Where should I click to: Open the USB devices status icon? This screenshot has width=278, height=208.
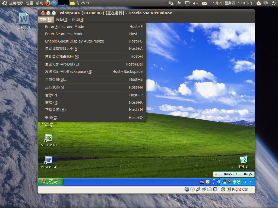[198, 189]
